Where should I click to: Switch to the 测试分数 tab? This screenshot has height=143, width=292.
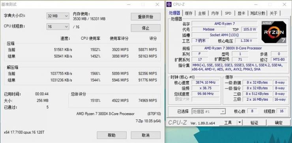point(258,13)
